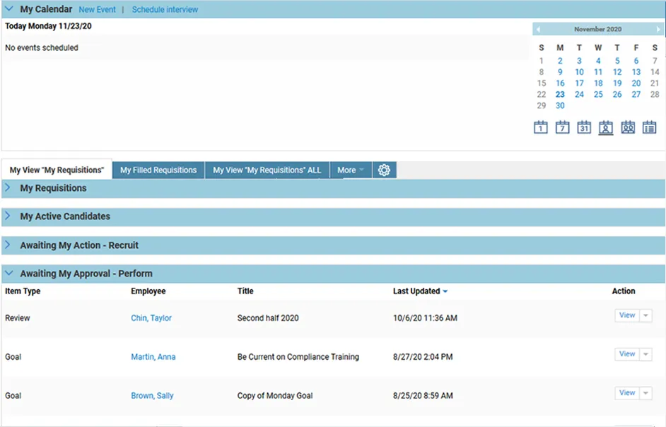Collapse the Awaiting My Approval - Perform section
The image size is (666, 427).
pos(8,273)
